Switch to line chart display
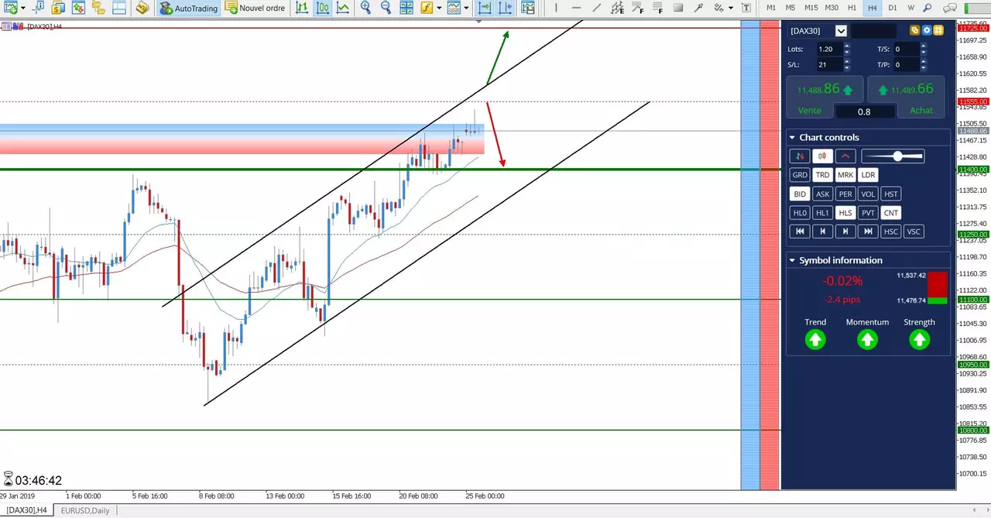Image resolution: width=991 pixels, height=518 pixels. pos(342,9)
